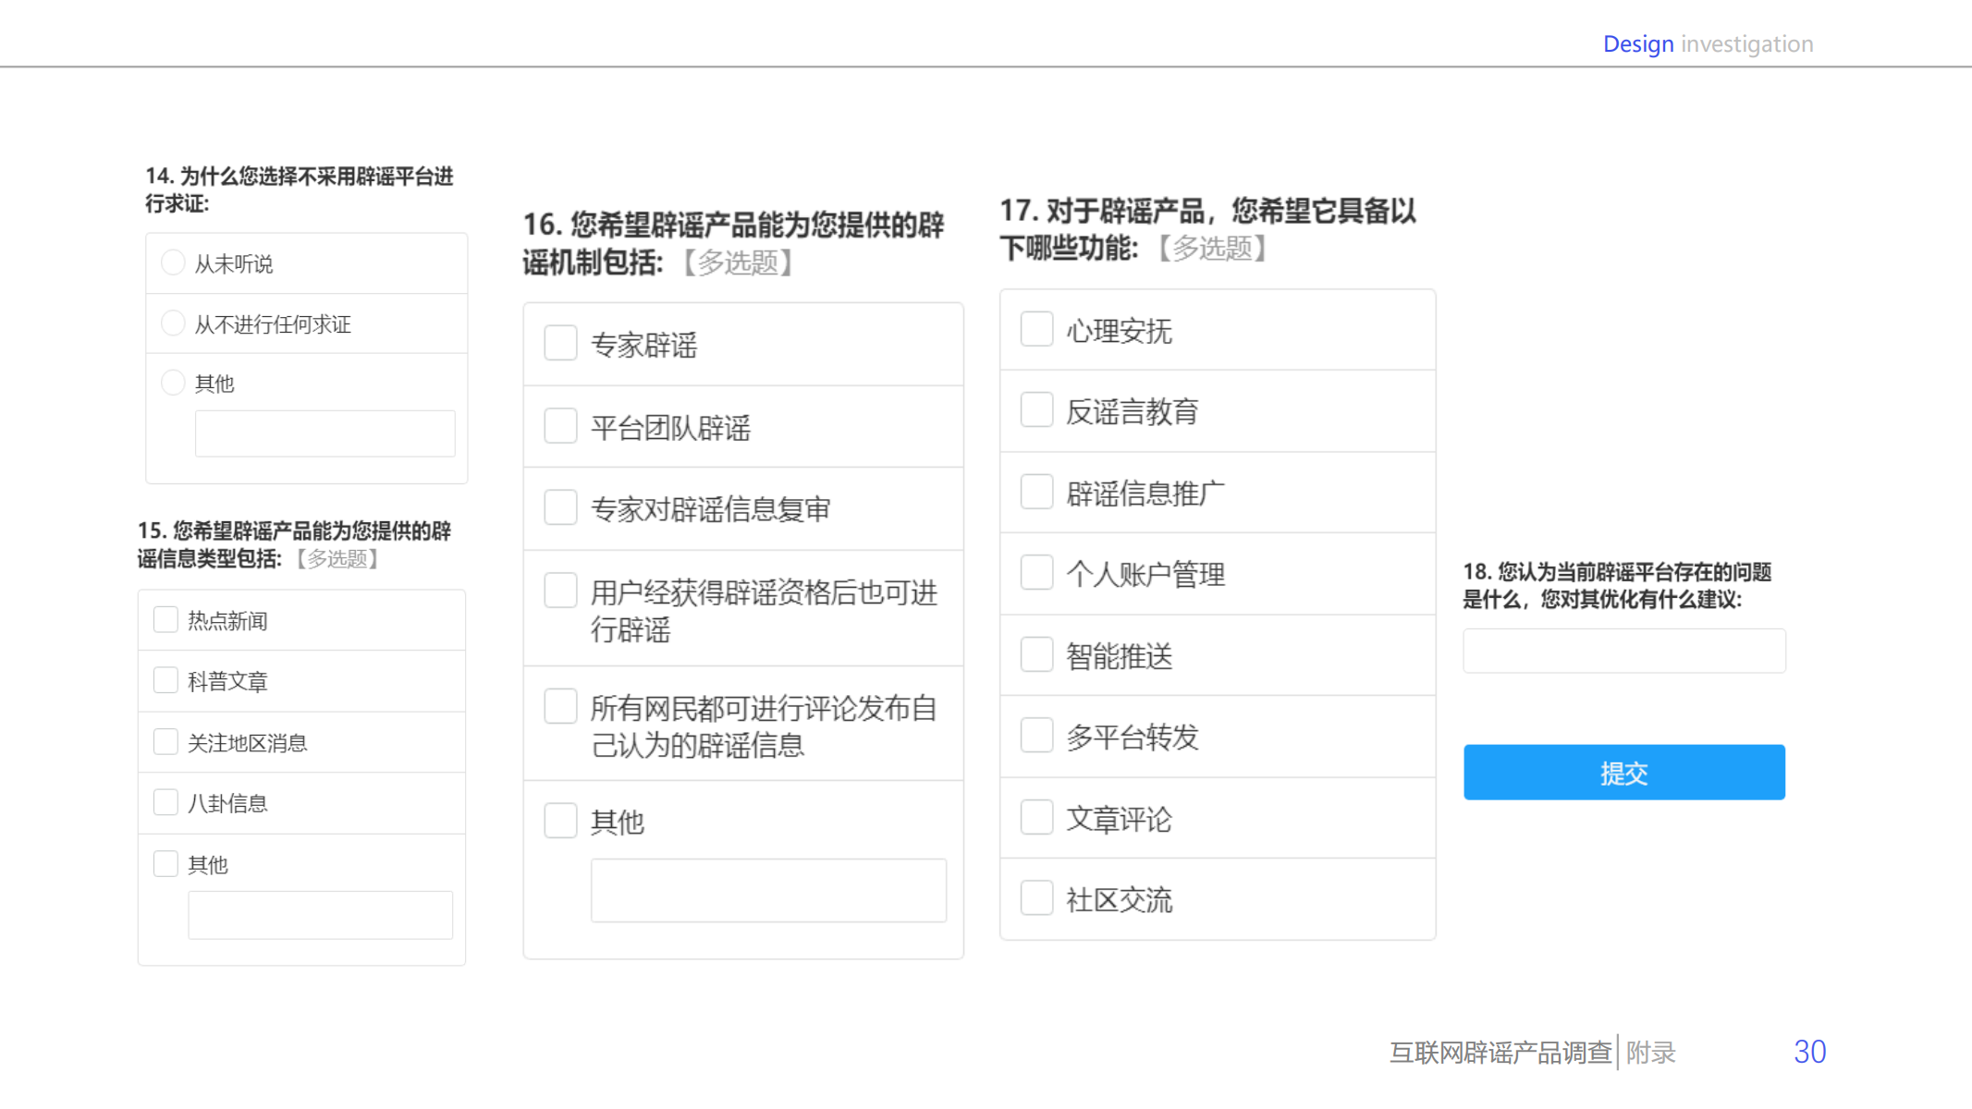
Task: Select the 从不进行任何求证 radio option
Action: click(173, 323)
